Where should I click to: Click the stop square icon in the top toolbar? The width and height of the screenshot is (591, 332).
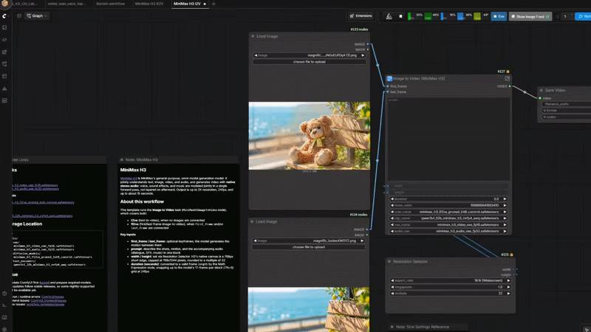click(400, 16)
